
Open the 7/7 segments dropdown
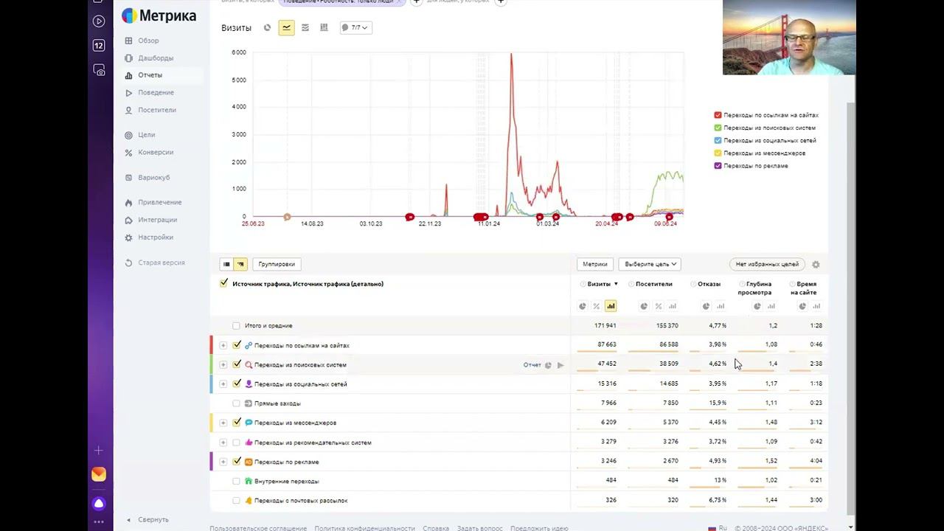click(355, 28)
